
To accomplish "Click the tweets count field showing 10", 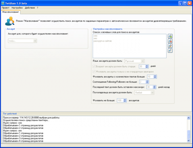I will [150, 77].
